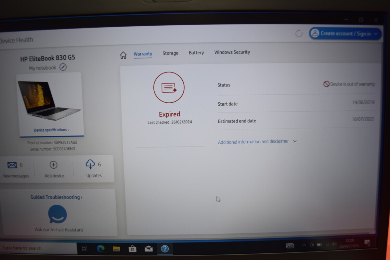Click Last checked: 26/02/2024 text
390x260 pixels.
(169, 123)
